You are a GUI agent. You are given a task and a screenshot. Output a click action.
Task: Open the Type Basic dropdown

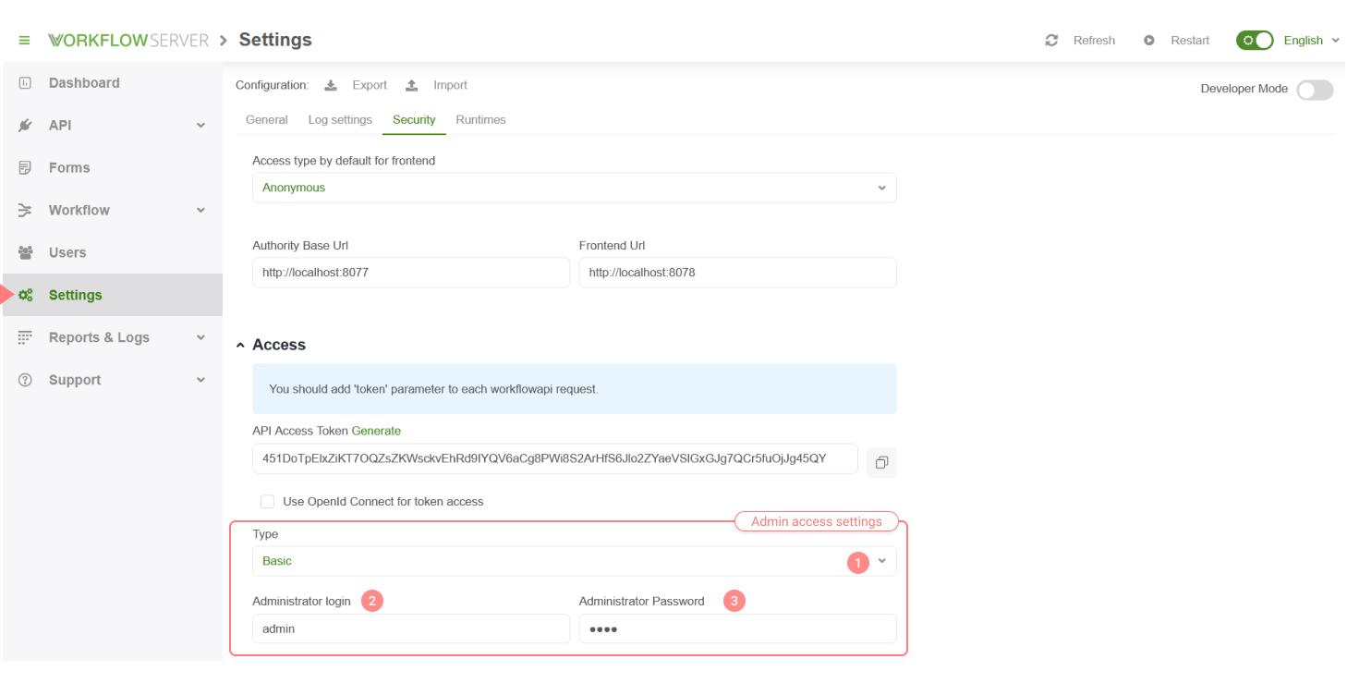575,561
